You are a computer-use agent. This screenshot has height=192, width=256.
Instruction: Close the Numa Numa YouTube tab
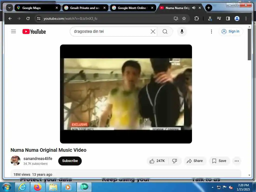tap(200, 8)
